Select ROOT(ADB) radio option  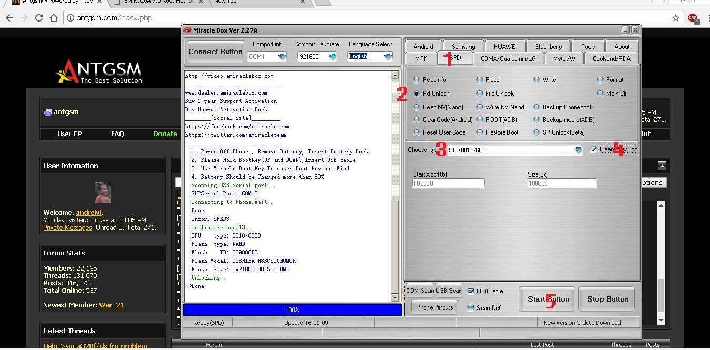click(x=479, y=120)
